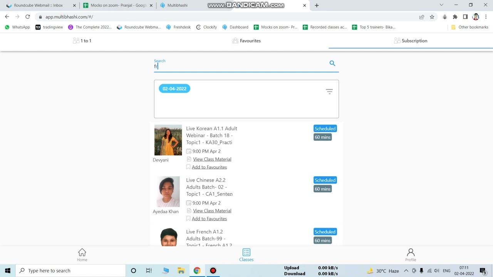The image size is (493, 277).
Task: Switch to Mocks on zoom browser tab
Action: [x=118, y=5]
